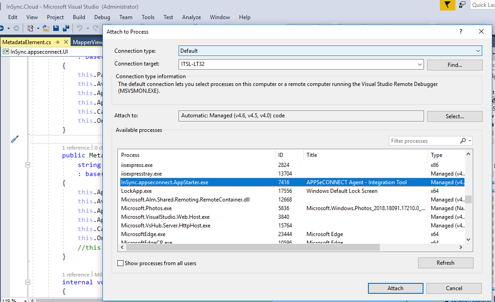Click the Save All toolbar icon
Screen dimensions: 495x302
pos(66,28)
